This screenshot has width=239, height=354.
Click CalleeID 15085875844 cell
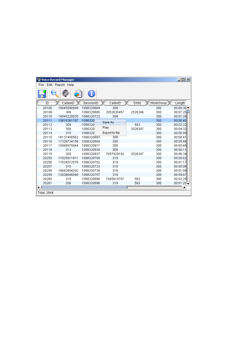68,146
